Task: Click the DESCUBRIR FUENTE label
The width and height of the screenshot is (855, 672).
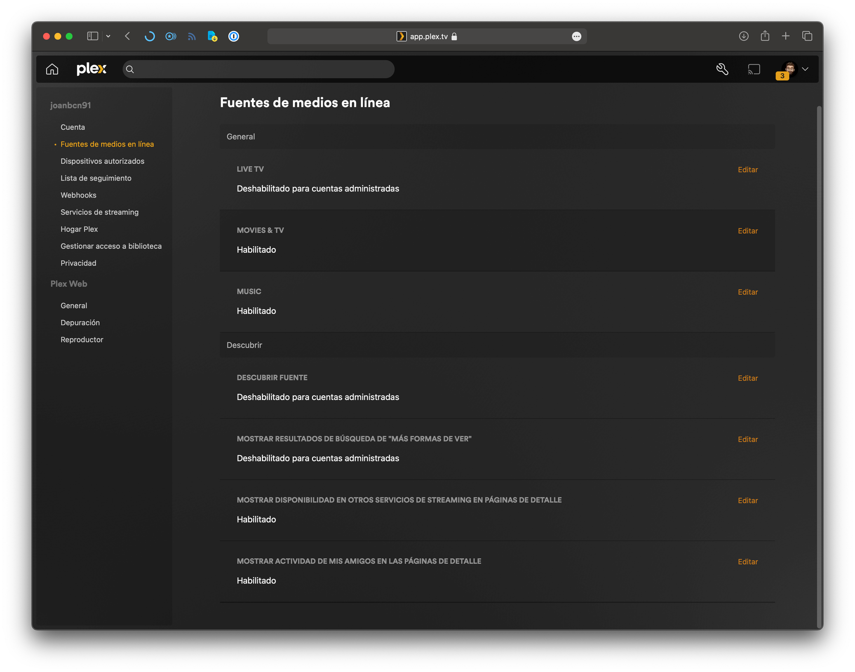Action: [272, 378]
